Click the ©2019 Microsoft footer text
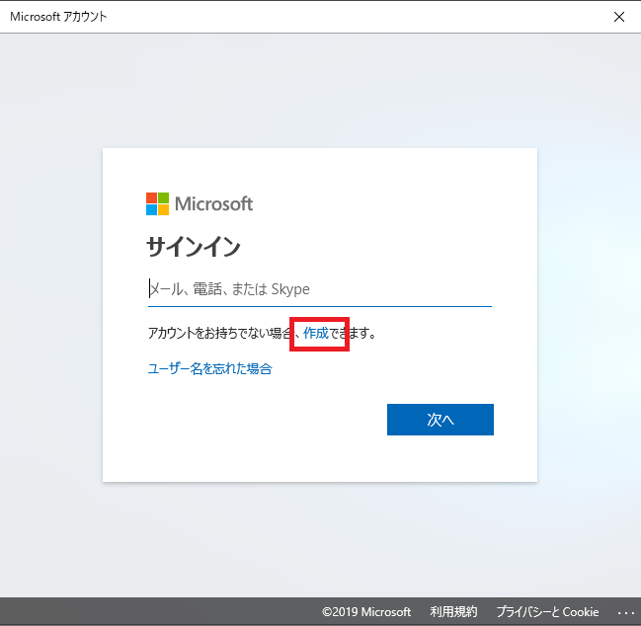This screenshot has height=626, width=641. pyautogui.click(x=366, y=612)
